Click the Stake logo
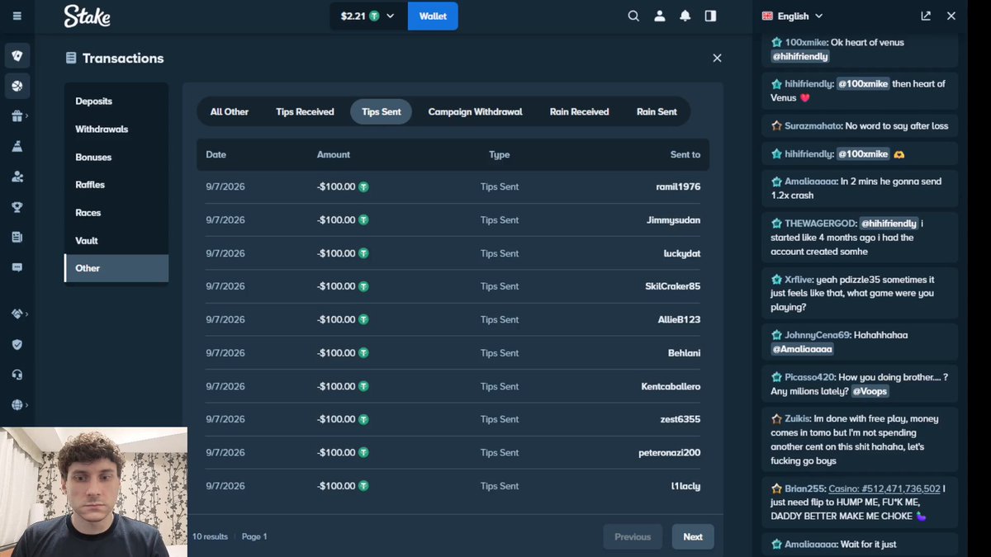991x557 pixels. pos(88,16)
